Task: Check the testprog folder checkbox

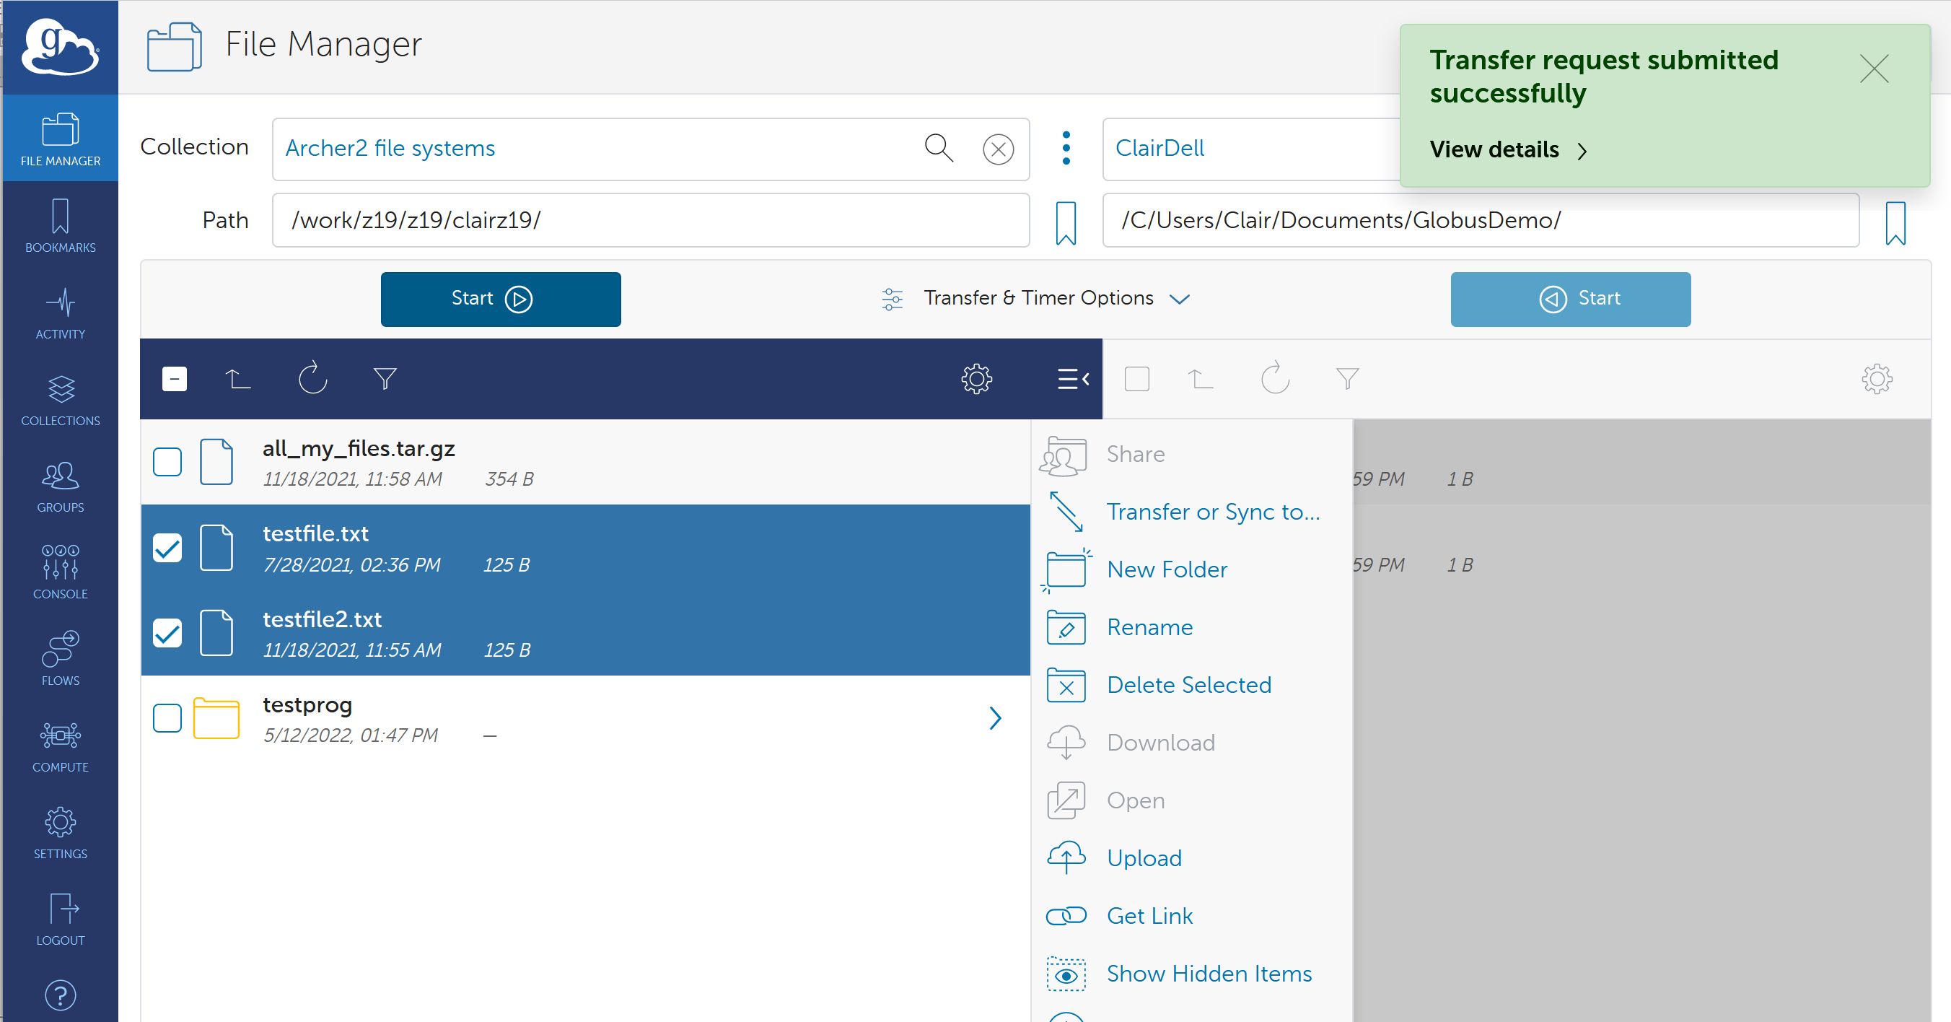Action: 167,718
